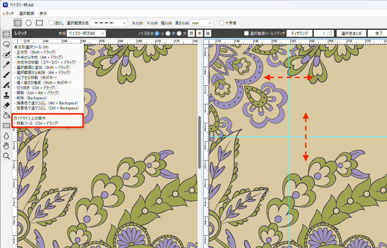Select the water drop blur tool
The width and height of the screenshot is (387, 248).
click(6, 136)
